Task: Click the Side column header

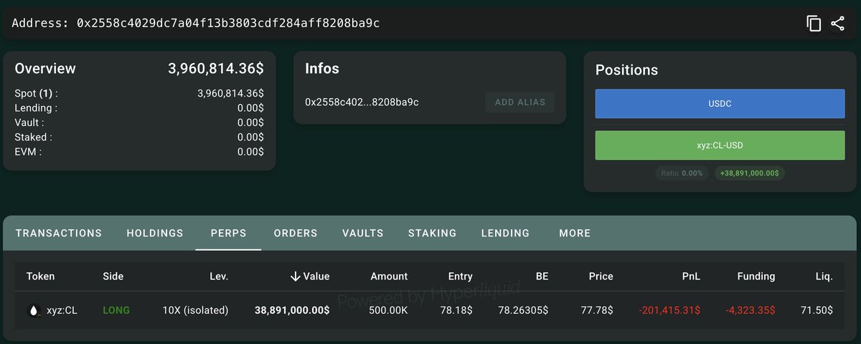Action: coord(113,276)
